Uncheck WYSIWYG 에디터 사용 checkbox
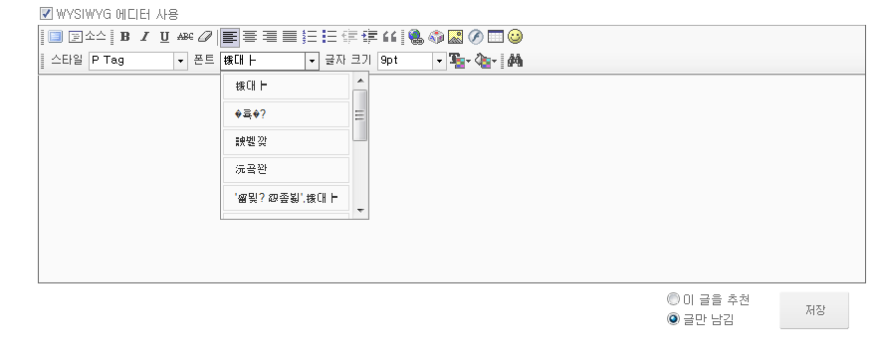Viewport: 882px width, 359px height. click(47, 14)
